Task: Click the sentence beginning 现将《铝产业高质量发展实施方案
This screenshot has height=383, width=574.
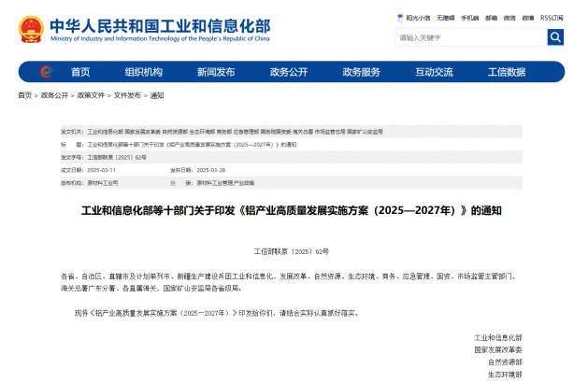Action: click(x=217, y=313)
